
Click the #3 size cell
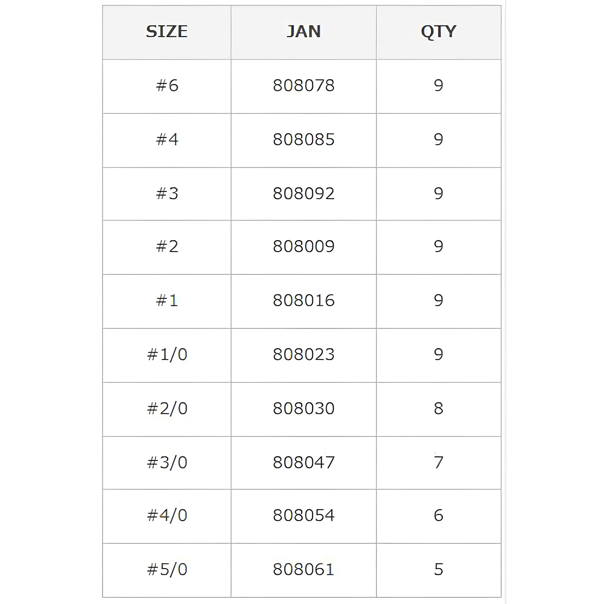(167, 193)
